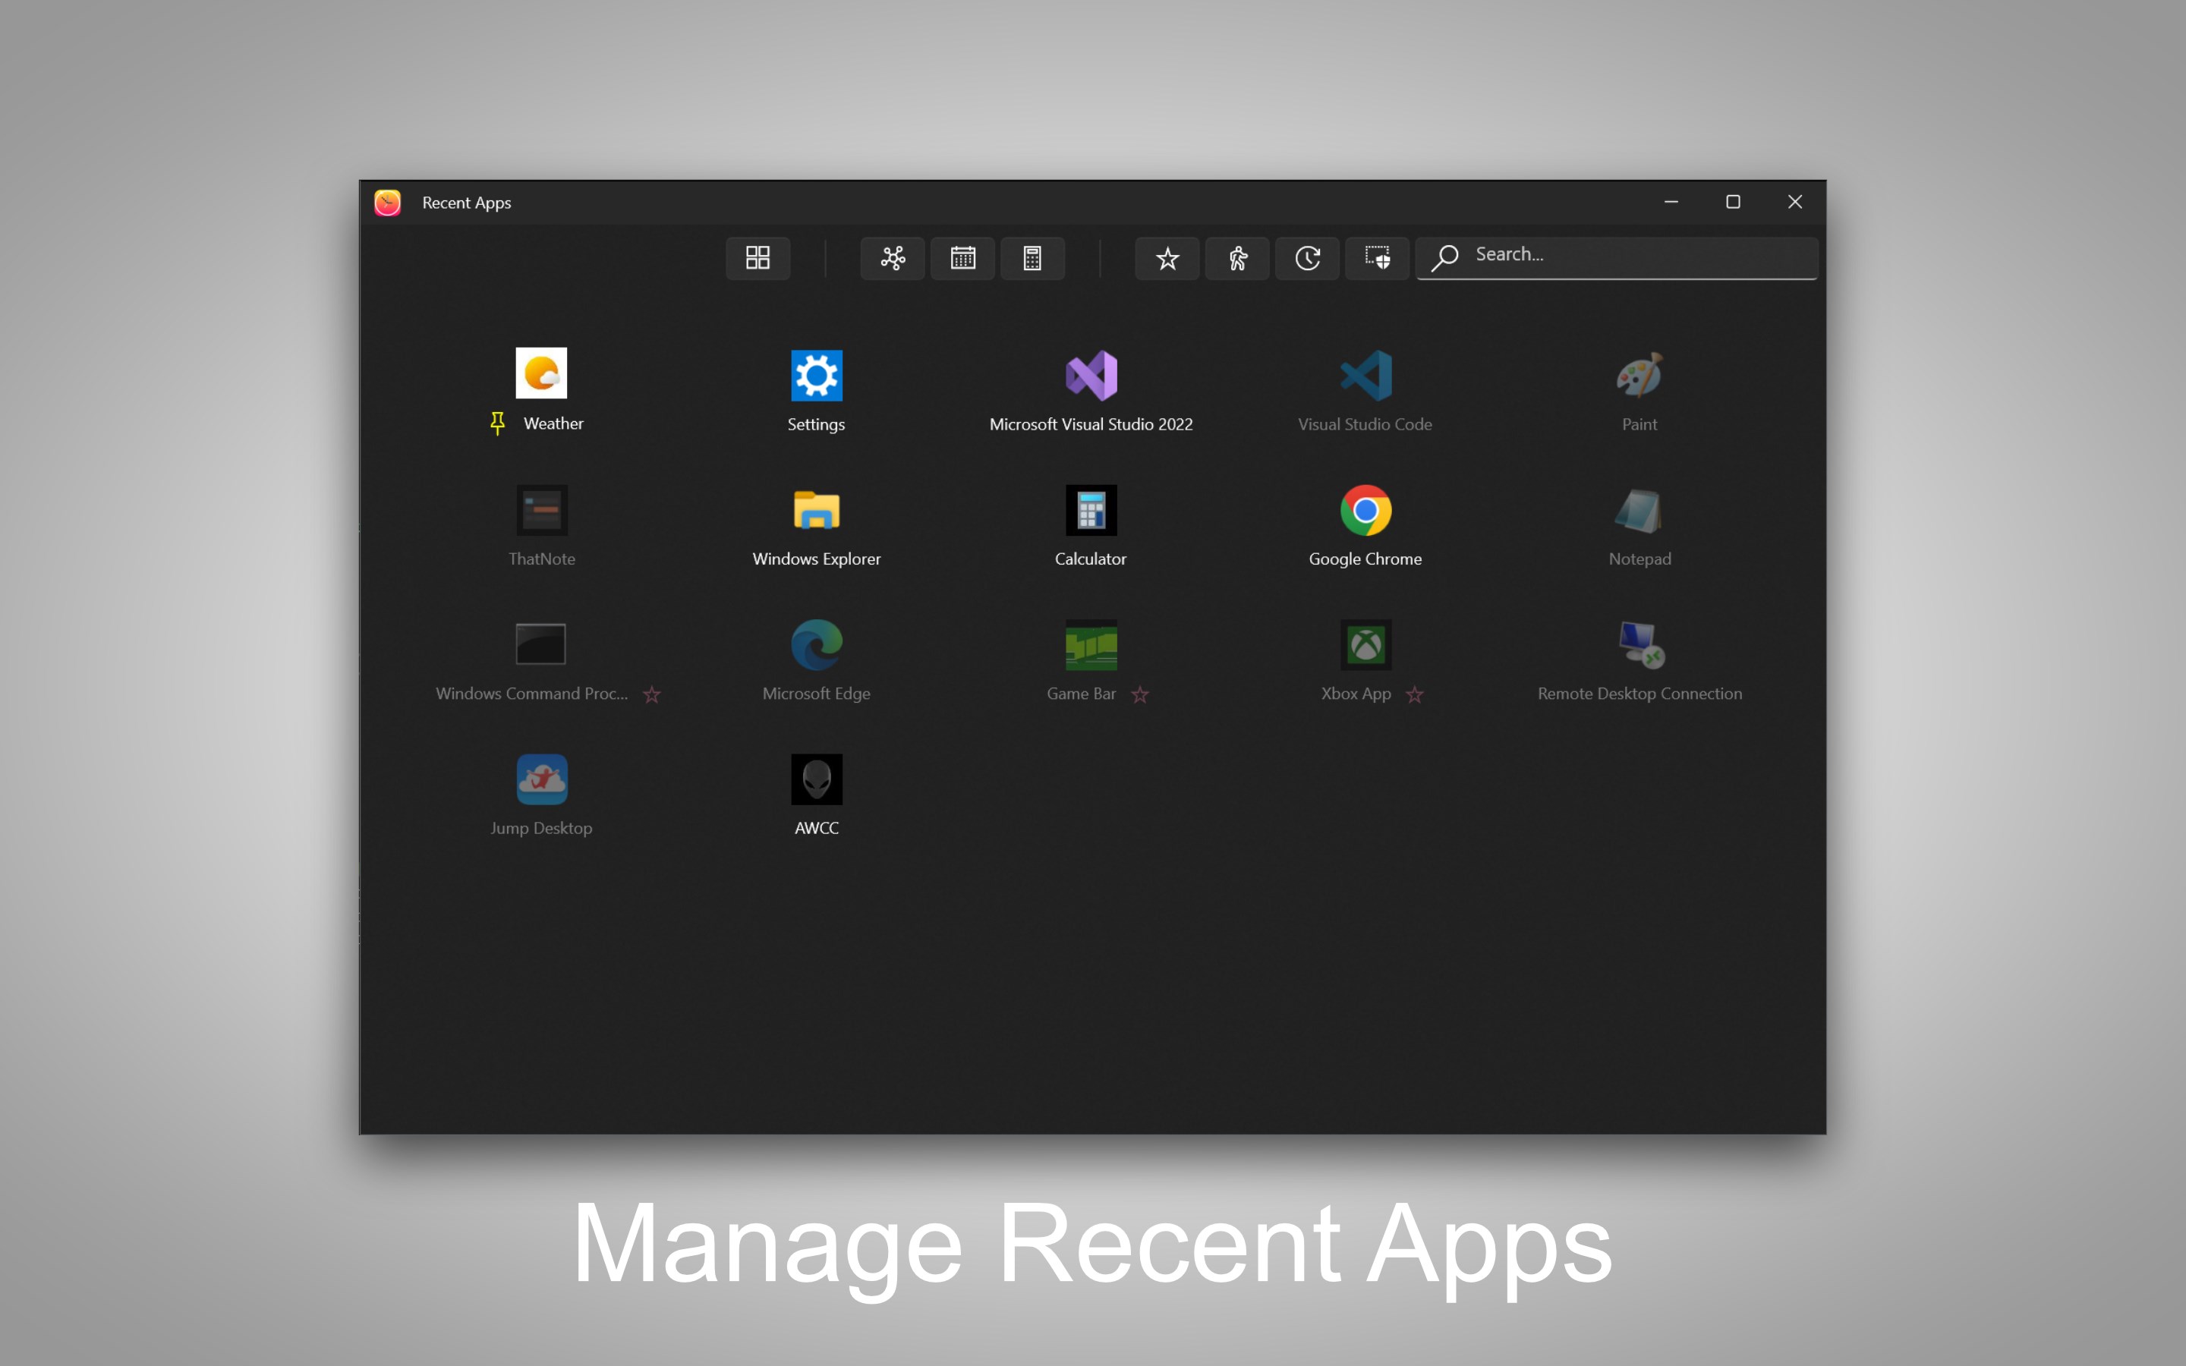Open the AWCC alien head app

coord(817,779)
